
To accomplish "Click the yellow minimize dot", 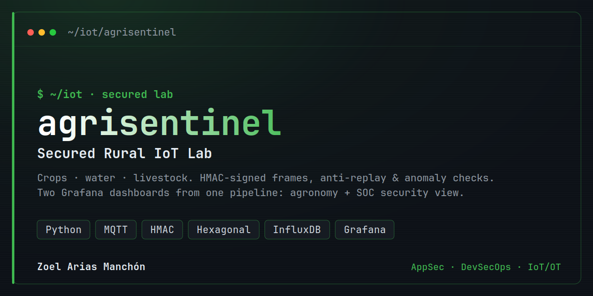I will 42,32.
